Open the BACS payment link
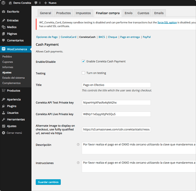 pyautogui.click(x=102, y=37)
